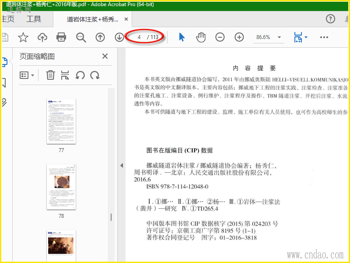
Task: Zoom out with the minus icon
Action: click(220, 37)
